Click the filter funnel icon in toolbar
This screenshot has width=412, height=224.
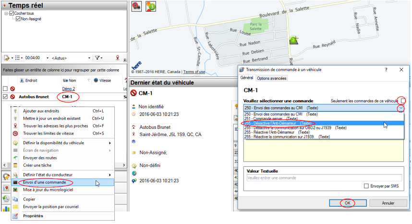[x=97, y=58]
